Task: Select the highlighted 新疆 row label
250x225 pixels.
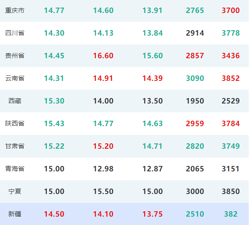Action: (15, 214)
